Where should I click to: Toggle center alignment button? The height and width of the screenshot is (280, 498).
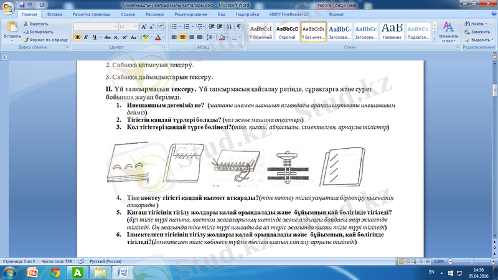pos(184,37)
